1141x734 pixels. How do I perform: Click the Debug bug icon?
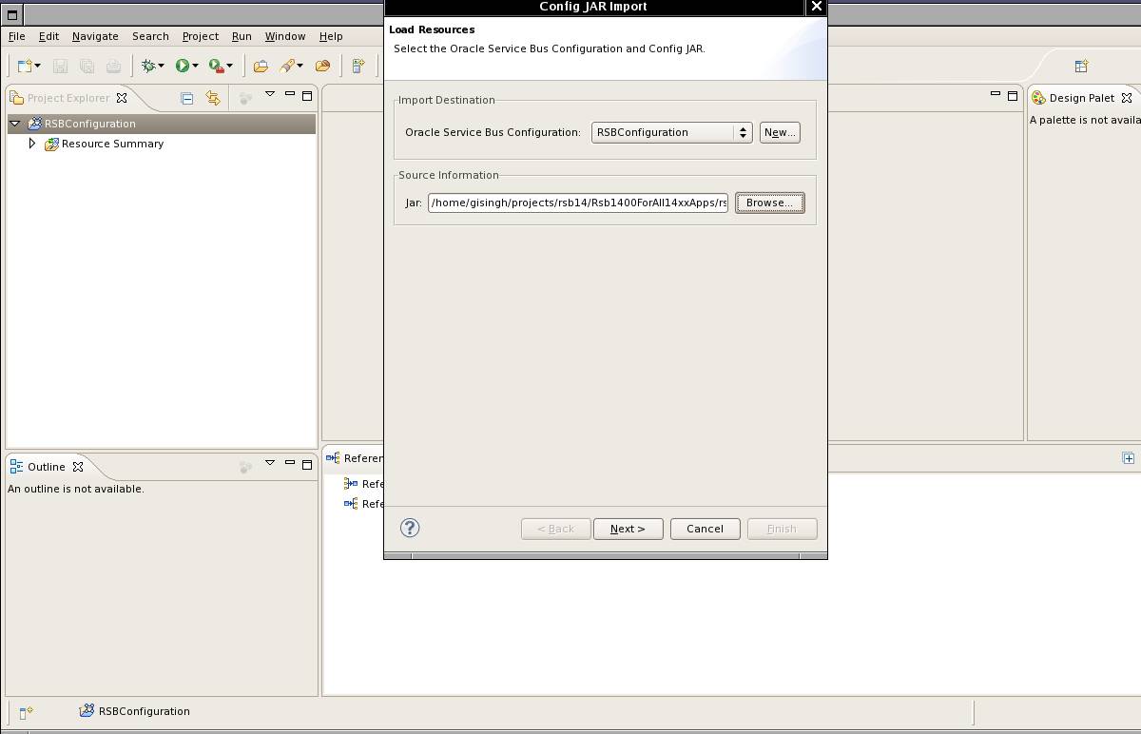tap(148, 66)
